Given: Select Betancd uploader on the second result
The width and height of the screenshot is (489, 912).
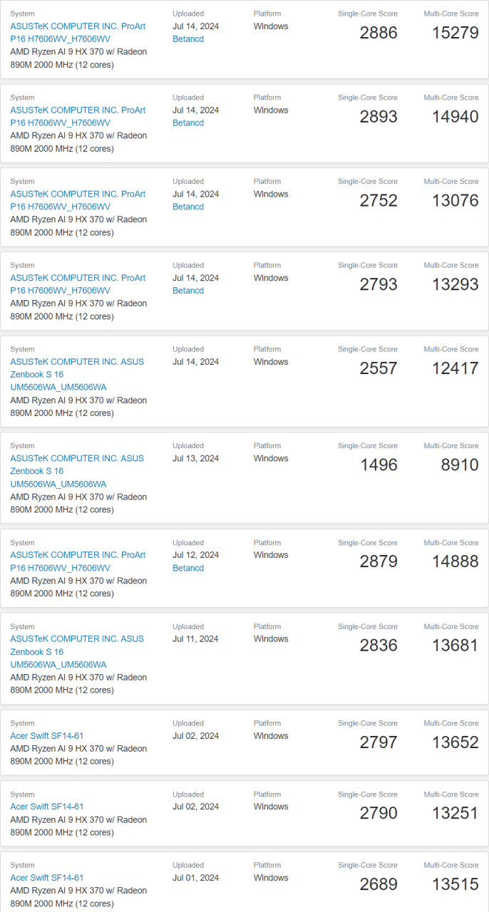Looking at the screenshot, I should tap(187, 123).
